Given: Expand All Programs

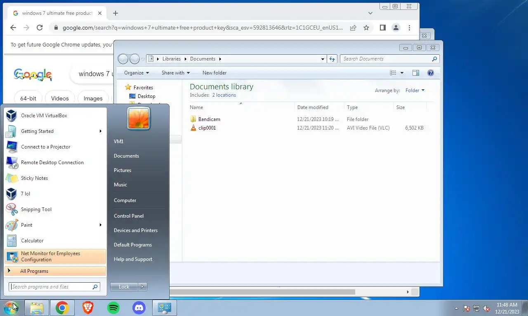Looking at the screenshot, I should pos(55,271).
